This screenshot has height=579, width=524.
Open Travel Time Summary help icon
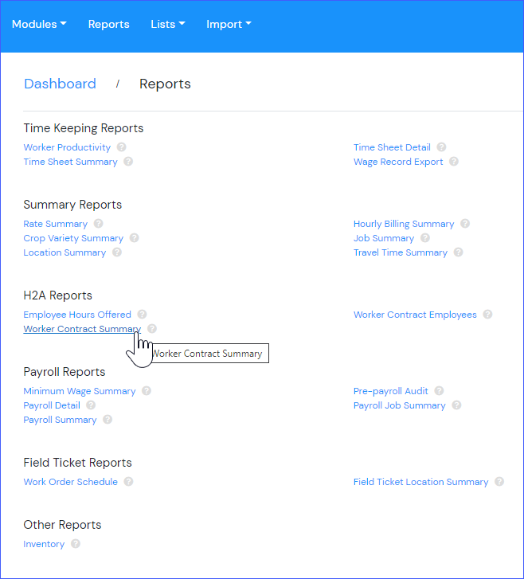pos(458,252)
